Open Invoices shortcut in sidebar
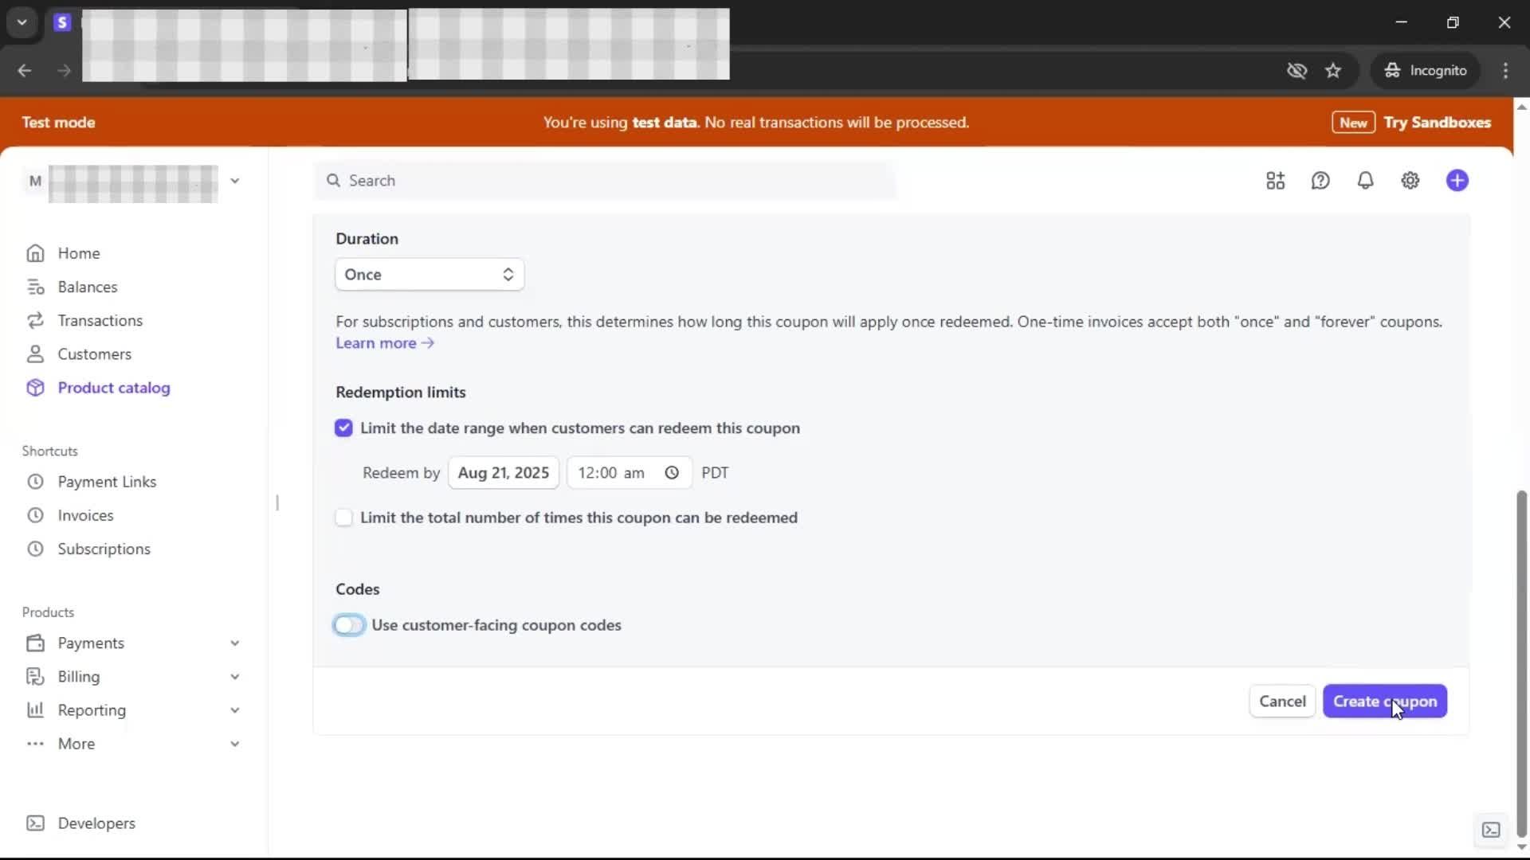The width and height of the screenshot is (1530, 860). tap(85, 515)
